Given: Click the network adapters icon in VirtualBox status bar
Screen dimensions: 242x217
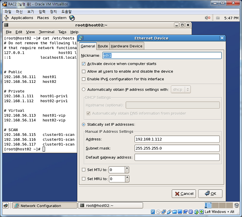Looking at the screenshot, I should pos(164,212).
